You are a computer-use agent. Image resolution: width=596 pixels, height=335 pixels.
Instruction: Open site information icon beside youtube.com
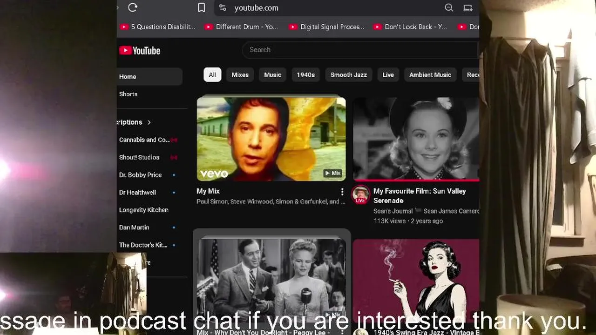point(223,7)
